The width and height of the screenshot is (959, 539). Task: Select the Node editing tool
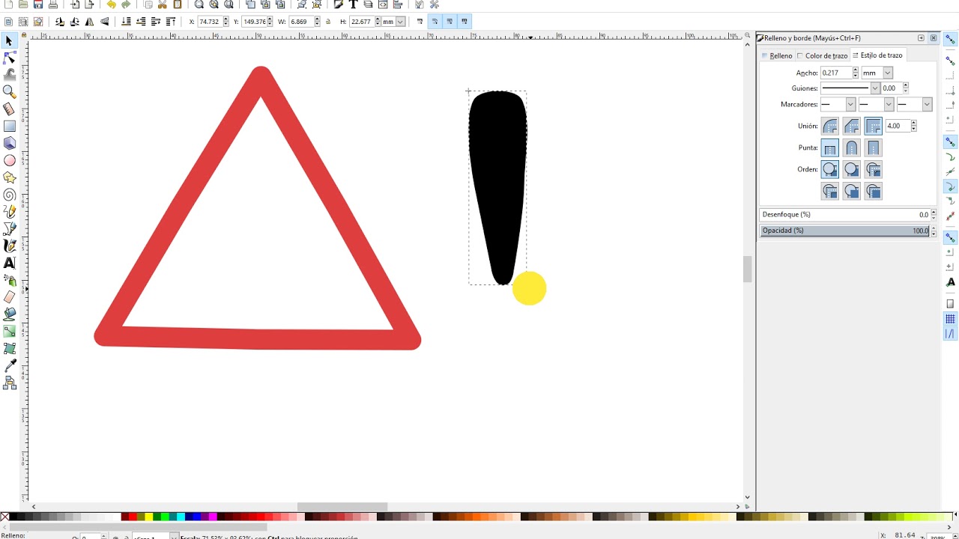(x=9, y=58)
